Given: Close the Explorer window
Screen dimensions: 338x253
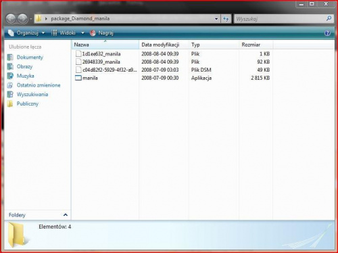Looking at the screenshot, I should [326, 4].
